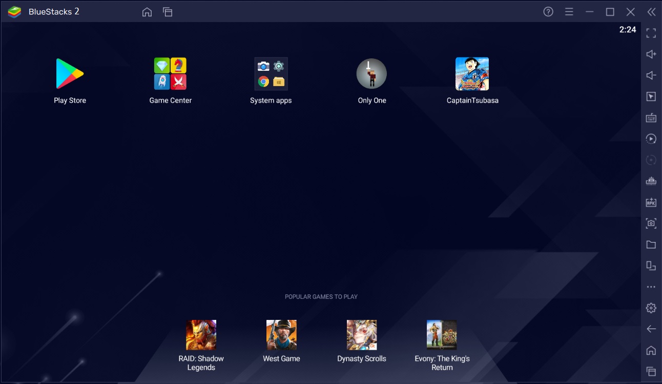Take a screenshot with the sidebar camera
This screenshot has height=384, width=662.
point(651,223)
